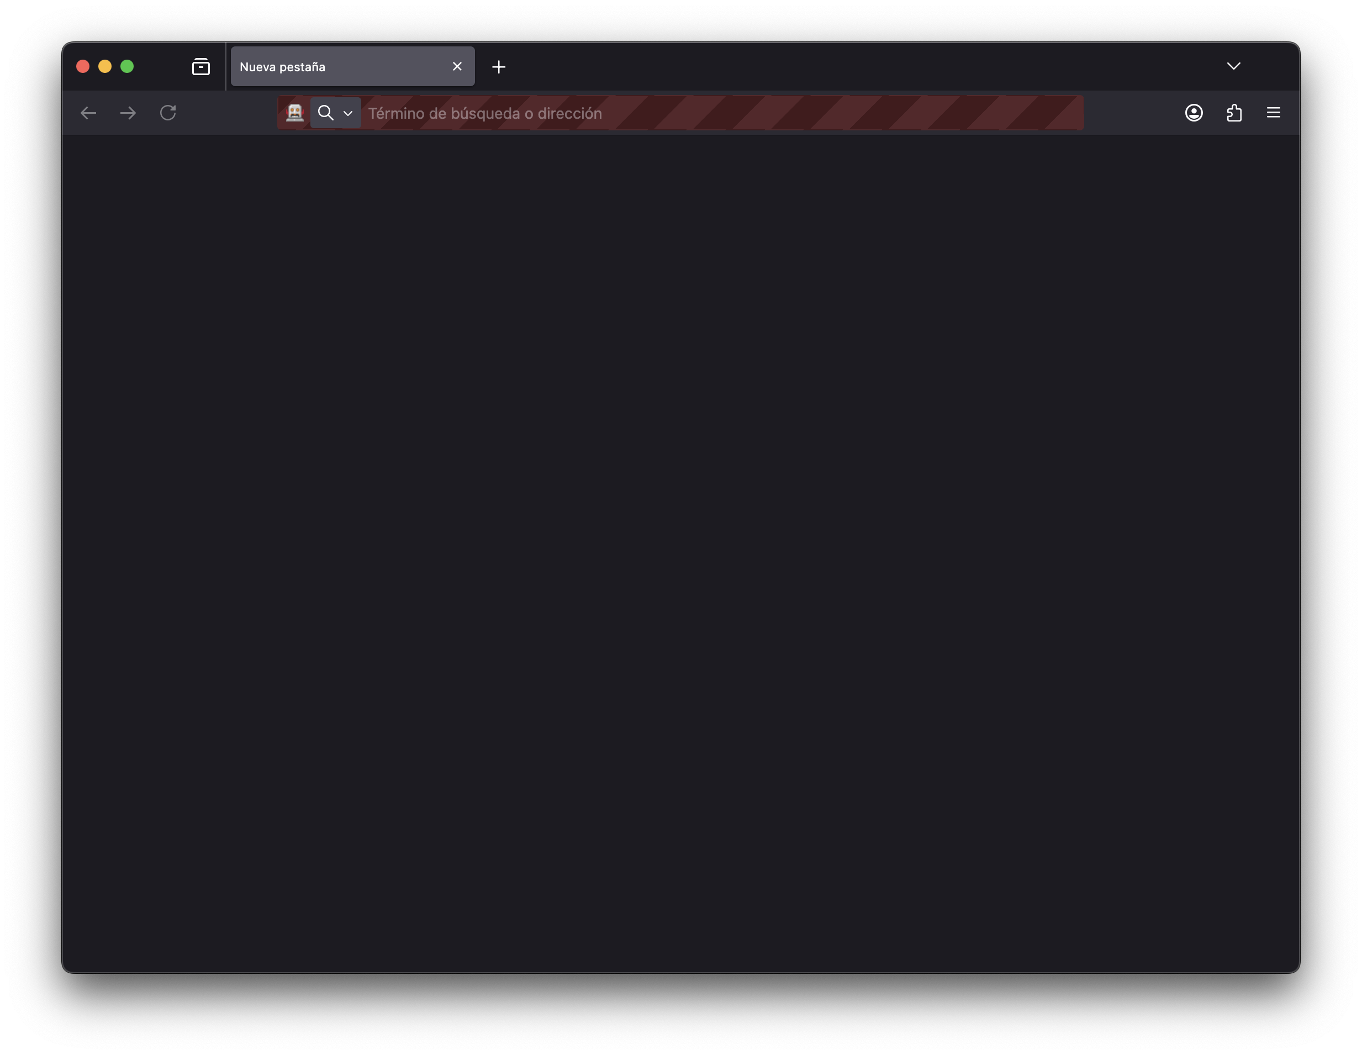Close the window with the red button
The height and width of the screenshot is (1055, 1362).
coord(83,67)
